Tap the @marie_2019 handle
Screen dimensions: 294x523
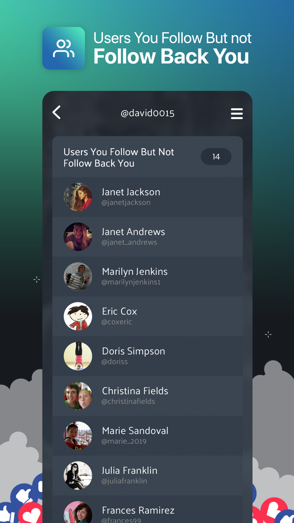(124, 441)
